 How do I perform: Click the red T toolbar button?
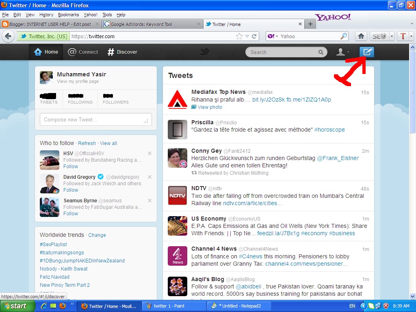click(x=403, y=36)
